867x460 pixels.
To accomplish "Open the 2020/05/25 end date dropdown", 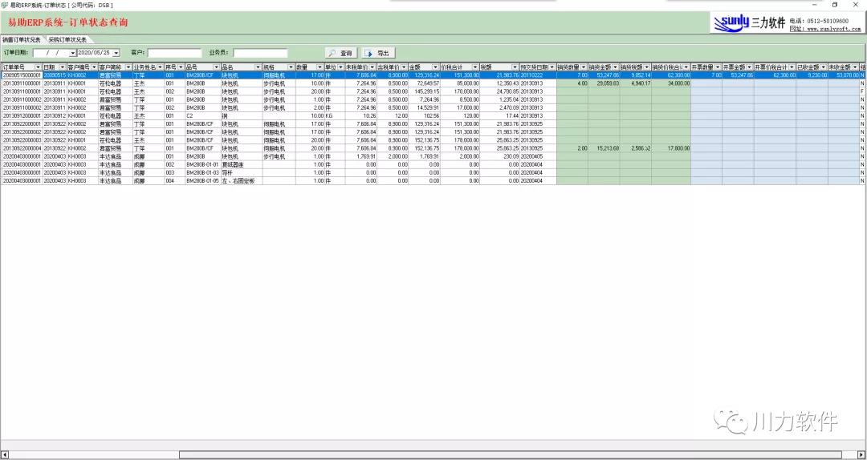I will click(116, 53).
